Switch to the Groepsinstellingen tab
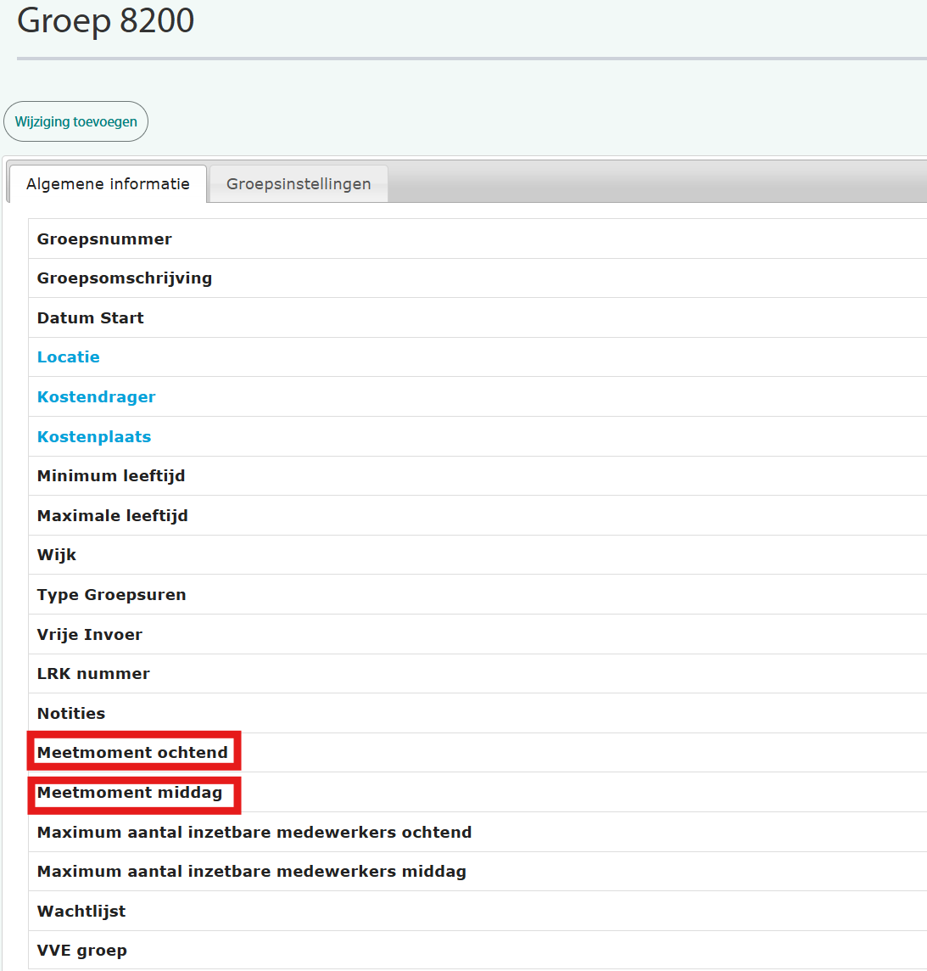 pyautogui.click(x=299, y=184)
